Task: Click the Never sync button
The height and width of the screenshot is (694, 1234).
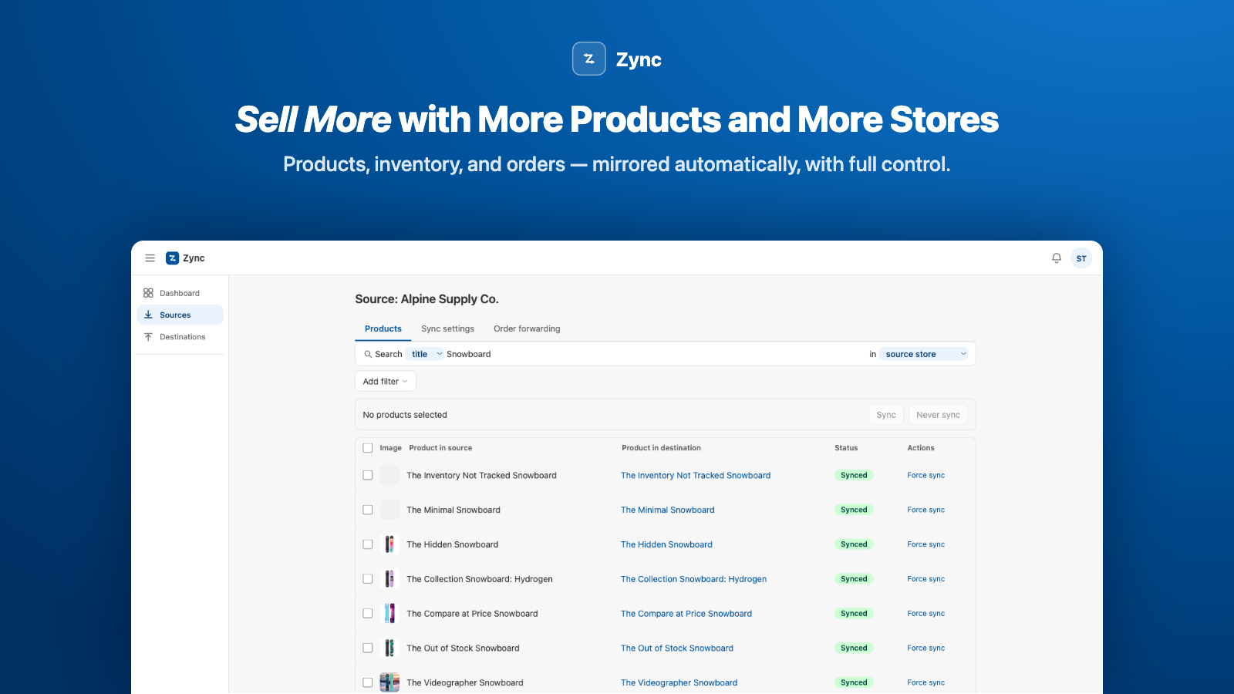Action: pyautogui.click(x=938, y=415)
